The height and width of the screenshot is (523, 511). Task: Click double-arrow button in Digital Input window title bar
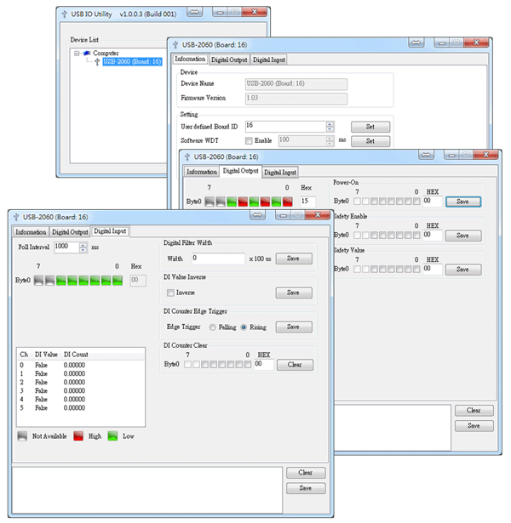pos(257,215)
